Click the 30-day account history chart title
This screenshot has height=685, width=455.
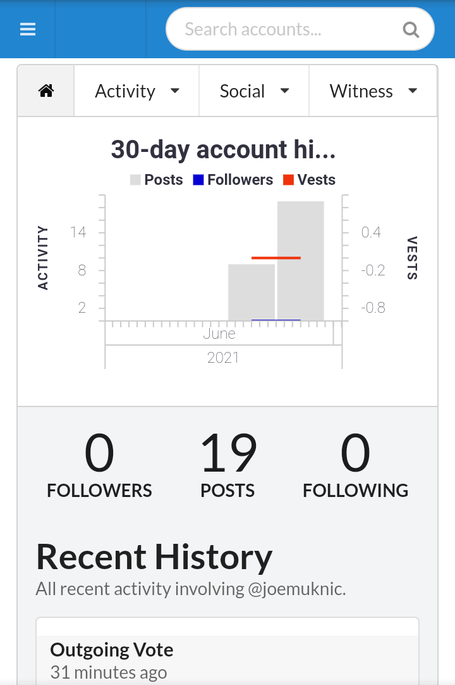(x=223, y=149)
